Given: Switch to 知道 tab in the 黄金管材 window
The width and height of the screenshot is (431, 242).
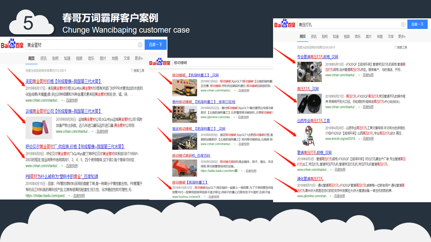Looking at the screenshot, I should 67,58.
